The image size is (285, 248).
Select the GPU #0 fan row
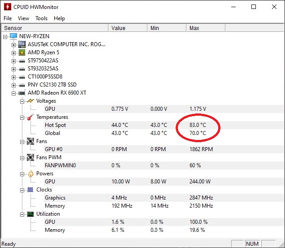point(164,149)
